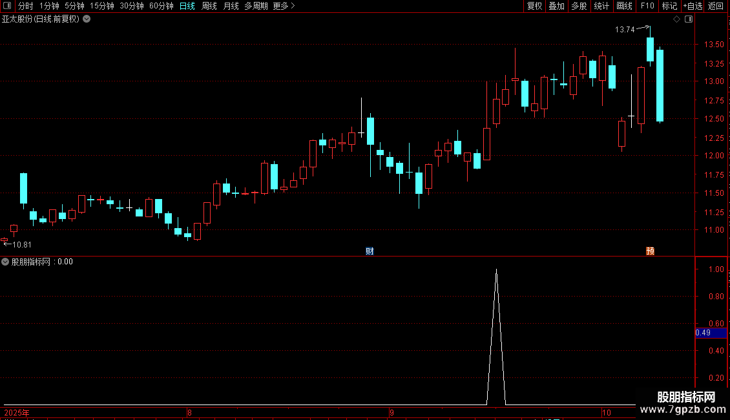Click the 13.74 high price label

coord(625,29)
